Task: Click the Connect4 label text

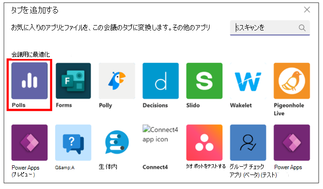Action: coord(155,167)
